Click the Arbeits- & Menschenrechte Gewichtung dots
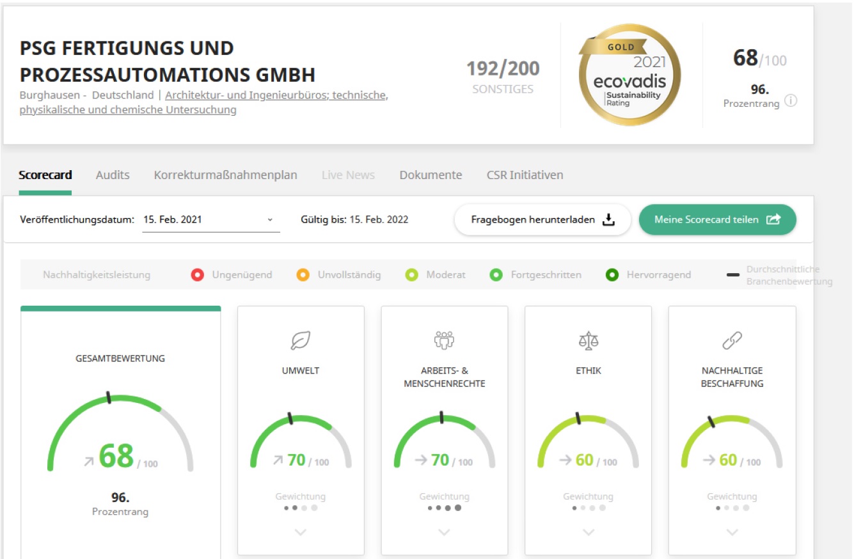The image size is (854, 559). [444, 508]
